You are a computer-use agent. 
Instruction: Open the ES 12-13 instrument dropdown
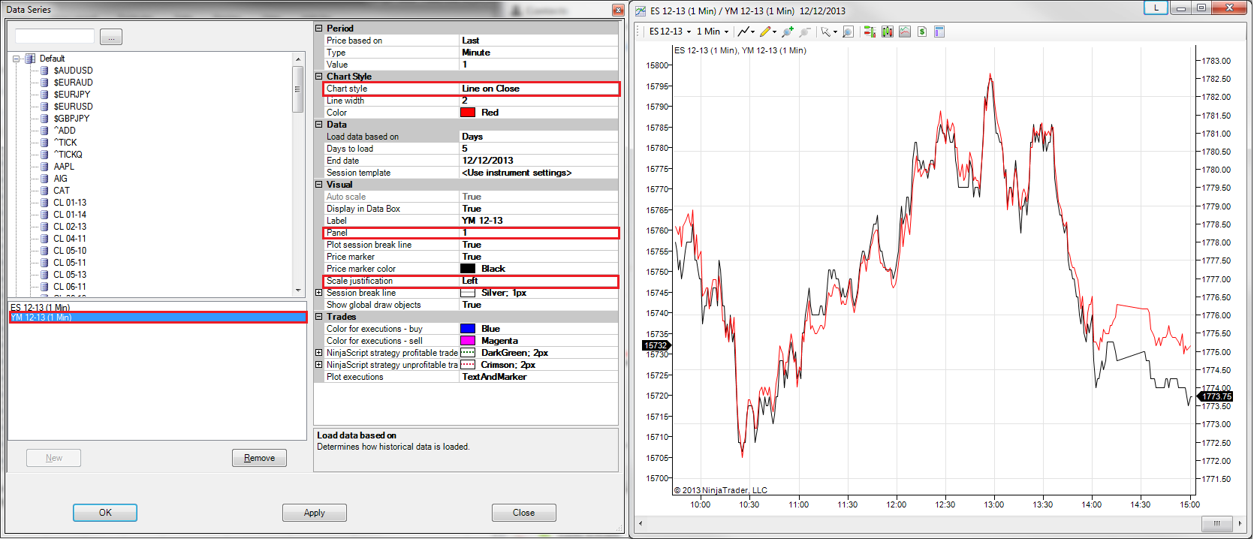tap(670, 32)
